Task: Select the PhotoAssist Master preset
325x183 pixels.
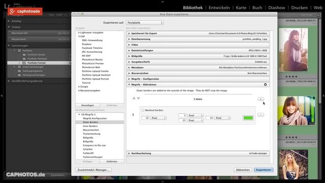Action: (x=92, y=59)
